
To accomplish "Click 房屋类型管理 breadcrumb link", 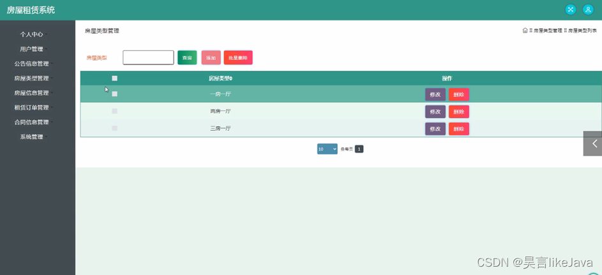I will (x=548, y=31).
